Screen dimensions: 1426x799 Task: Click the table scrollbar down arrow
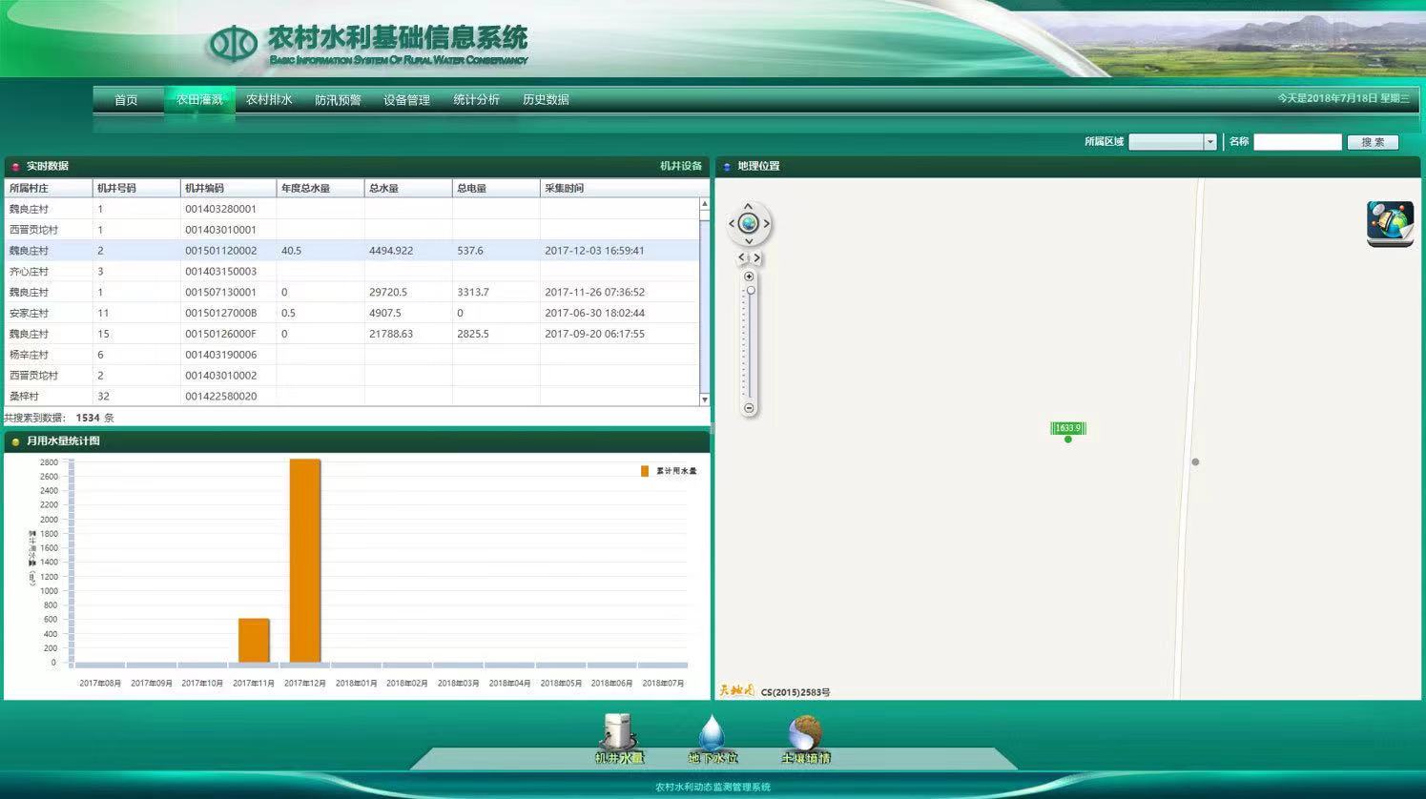tap(705, 399)
